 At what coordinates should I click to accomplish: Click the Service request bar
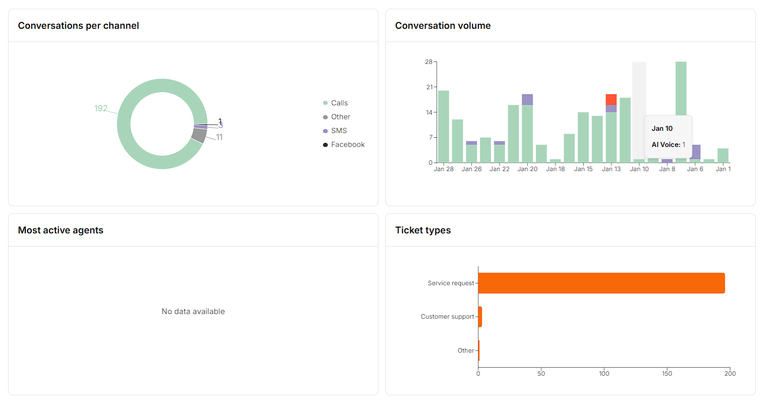click(601, 283)
